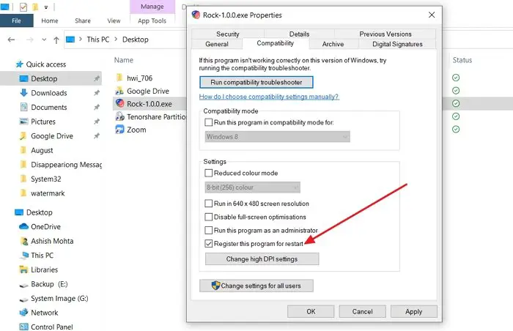Sort by the Name column header
Screen dimensions: 513x331
tap(124, 60)
